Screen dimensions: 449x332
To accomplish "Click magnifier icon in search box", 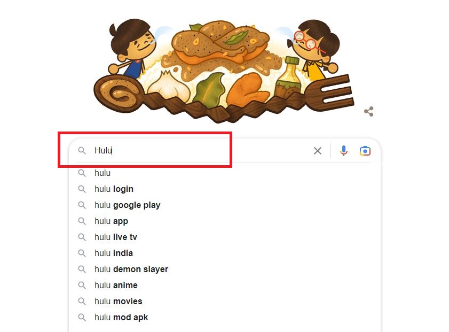I will point(82,151).
